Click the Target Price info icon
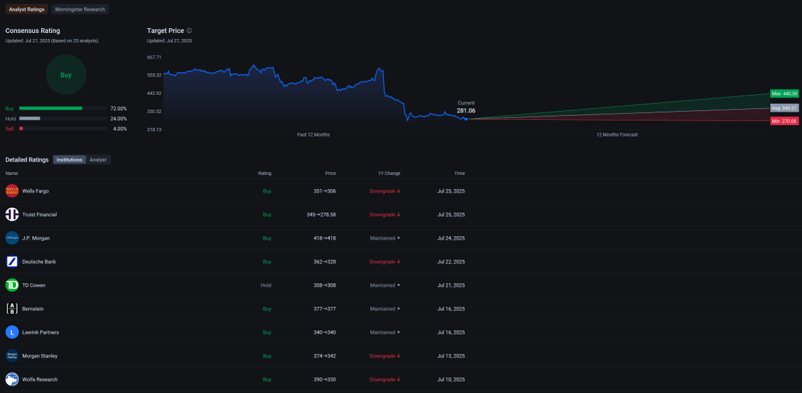 [x=190, y=31]
